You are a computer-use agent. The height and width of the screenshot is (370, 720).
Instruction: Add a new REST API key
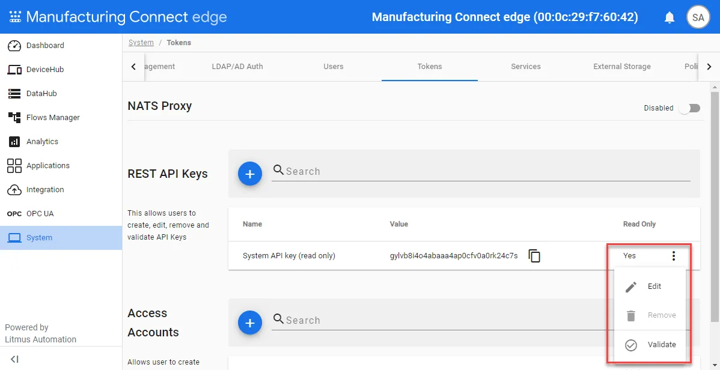click(250, 174)
